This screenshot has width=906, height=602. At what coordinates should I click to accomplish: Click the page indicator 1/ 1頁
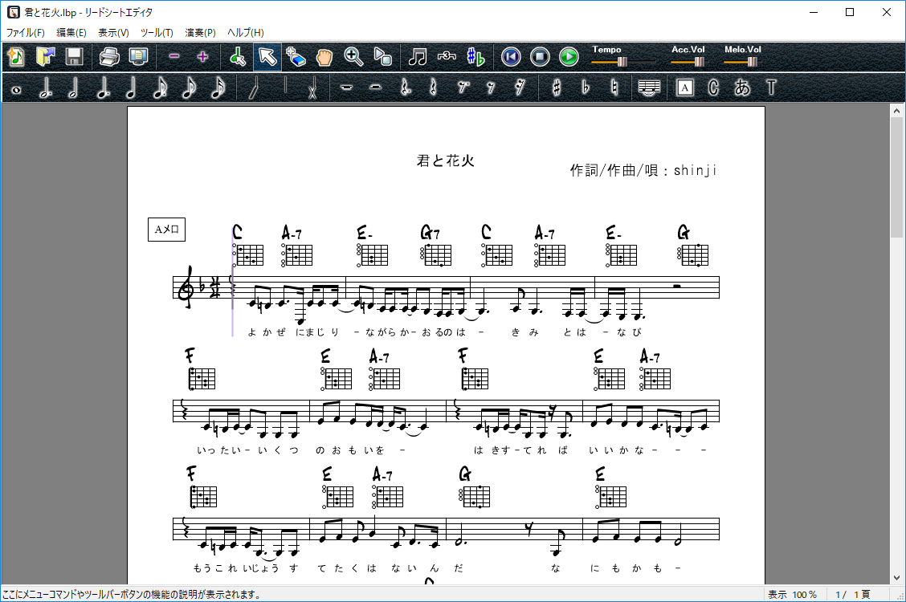tap(853, 595)
